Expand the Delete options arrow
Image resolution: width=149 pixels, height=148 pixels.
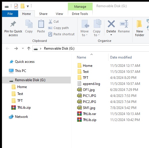point(111,35)
